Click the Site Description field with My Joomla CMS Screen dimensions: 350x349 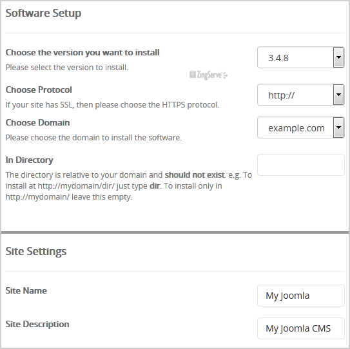click(301, 328)
